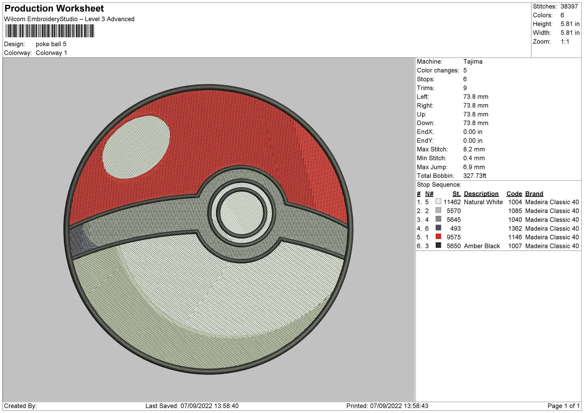Image resolution: width=584 pixels, height=413 pixels.
Task: Click the barcode under the worksheet title
Action: pos(50,31)
